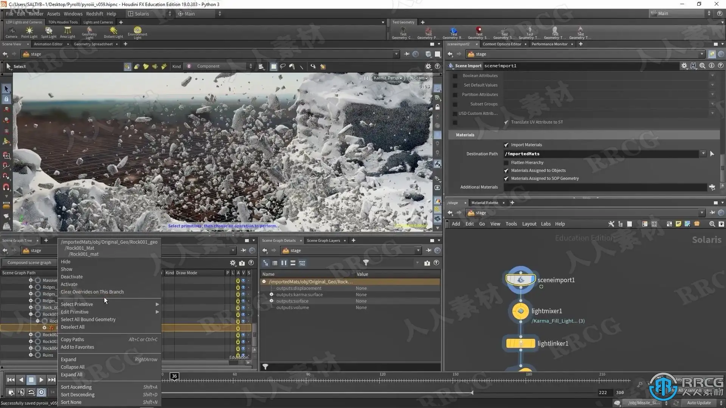Enable the Flatten Hierarchy checkbox
This screenshot has height=408, width=726.
coord(506,163)
